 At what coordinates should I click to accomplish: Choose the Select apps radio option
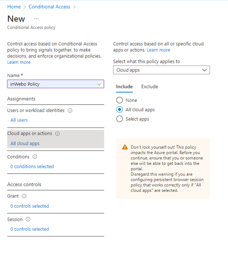click(119, 119)
